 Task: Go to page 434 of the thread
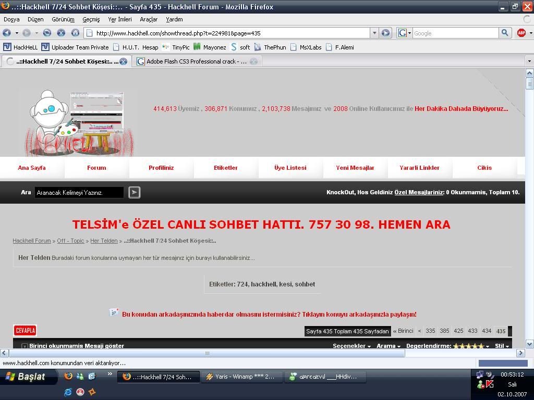[487, 331]
